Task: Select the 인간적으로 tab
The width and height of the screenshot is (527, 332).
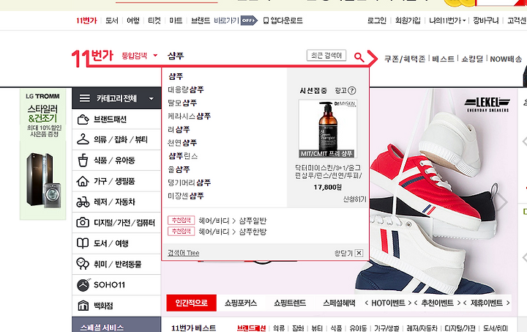Action: pyautogui.click(x=191, y=303)
